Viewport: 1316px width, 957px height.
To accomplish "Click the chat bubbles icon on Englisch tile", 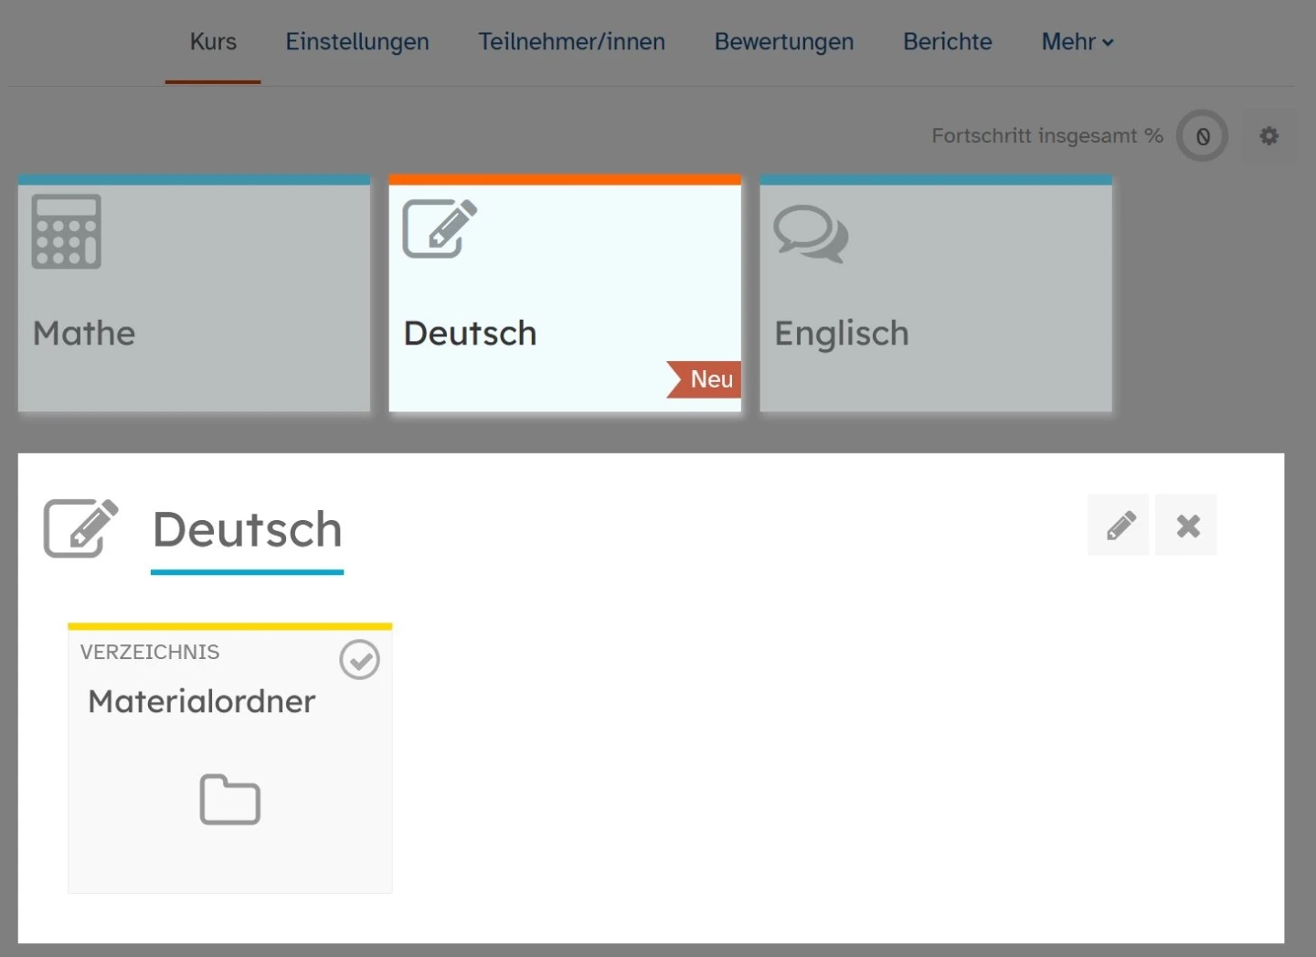I will 812,234.
